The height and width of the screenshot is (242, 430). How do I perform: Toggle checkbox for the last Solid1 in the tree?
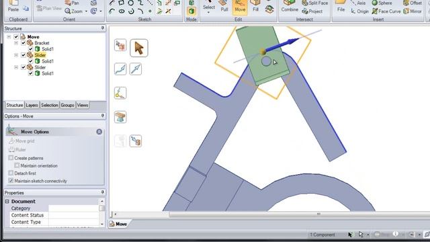point(31,73)
